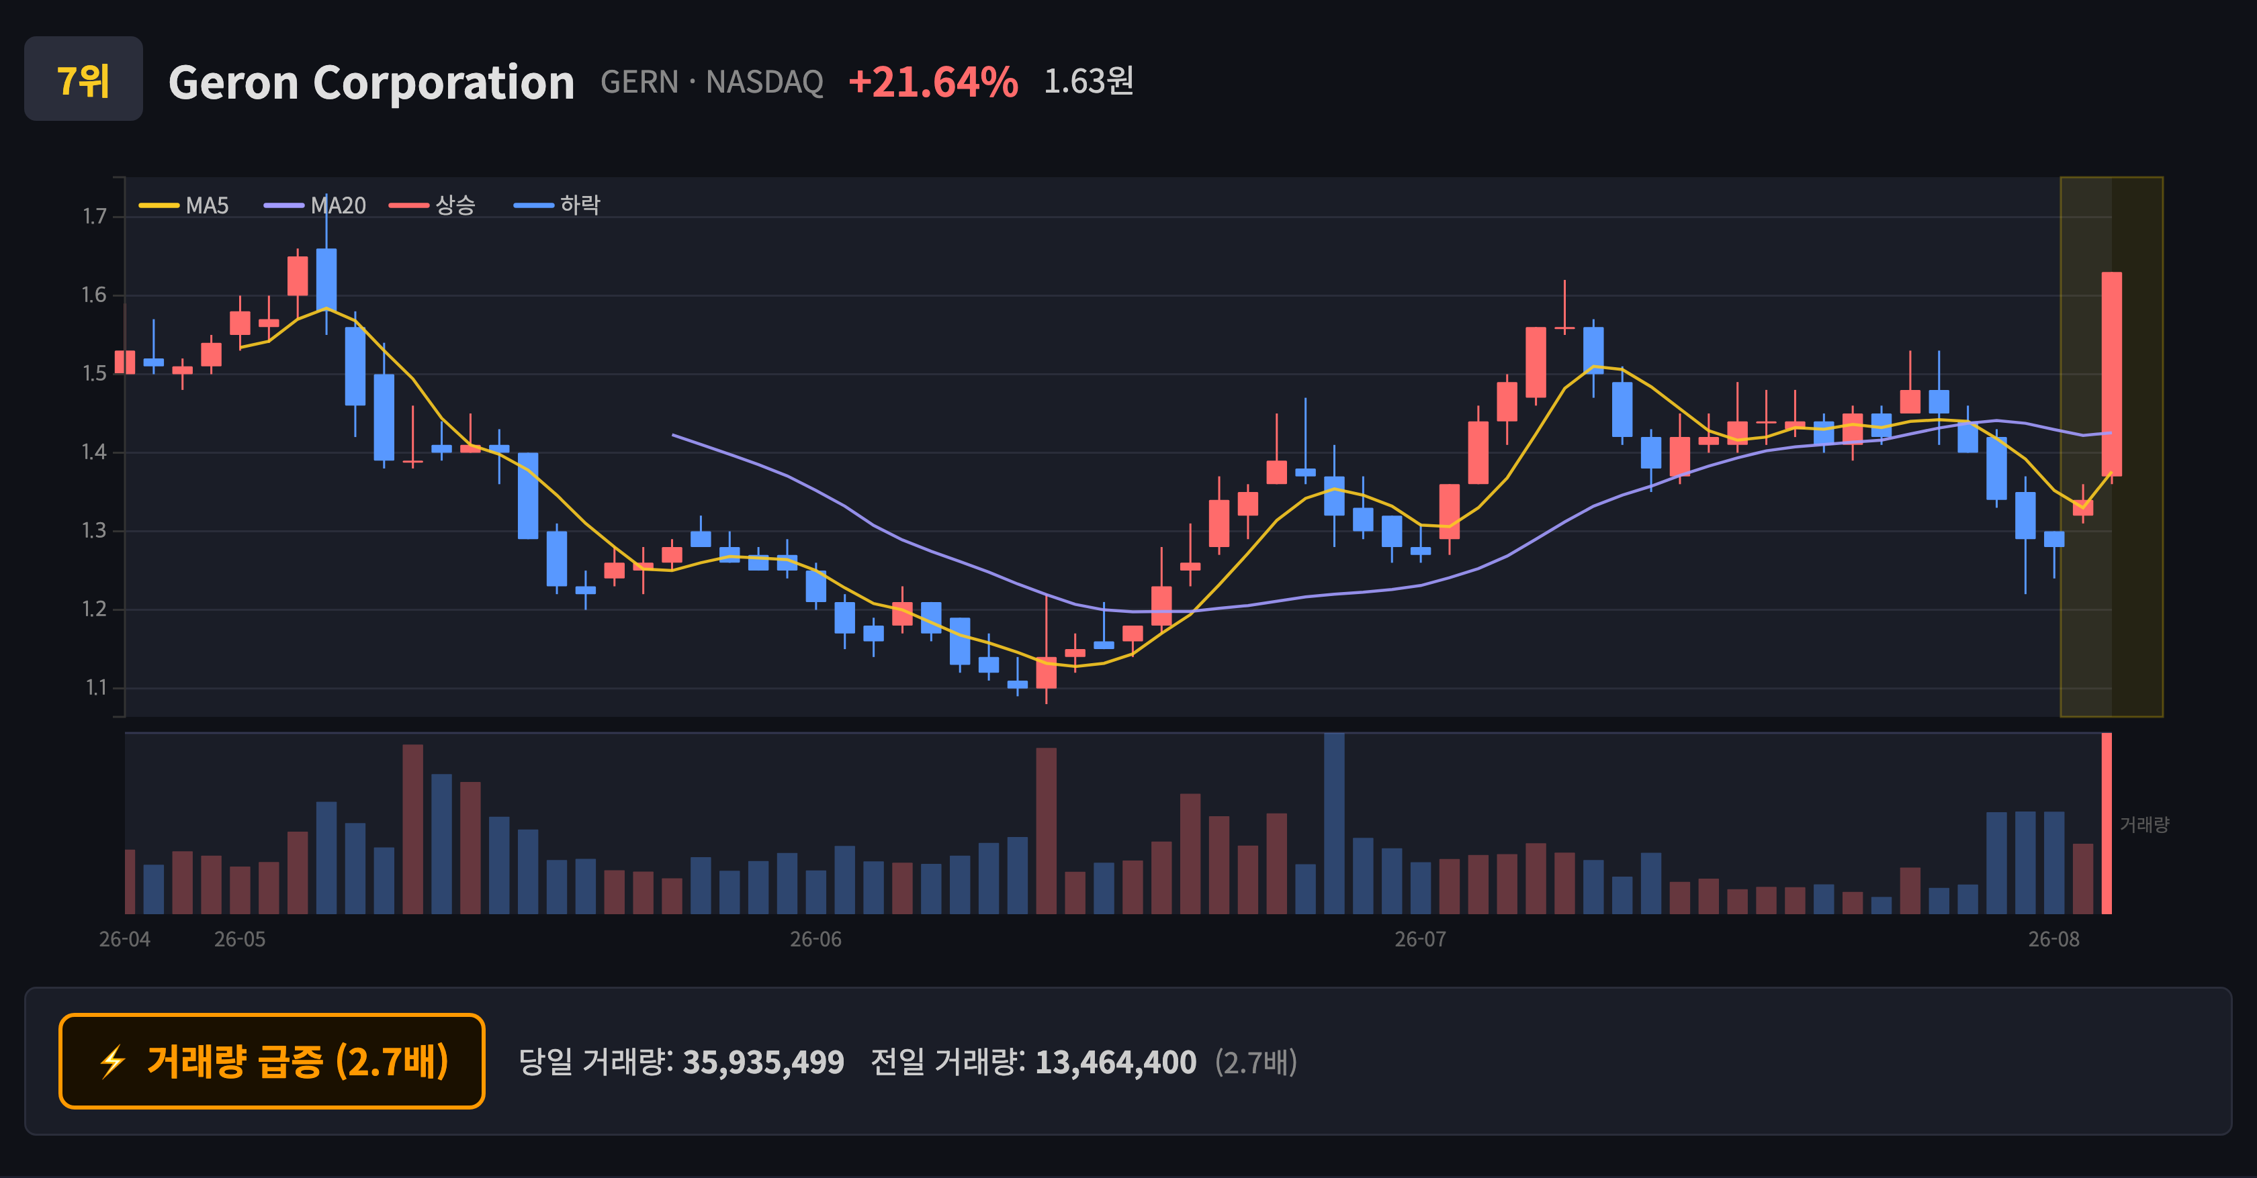
Task: Click the 26-04 date axis label
Action: (x=124, y=939)
